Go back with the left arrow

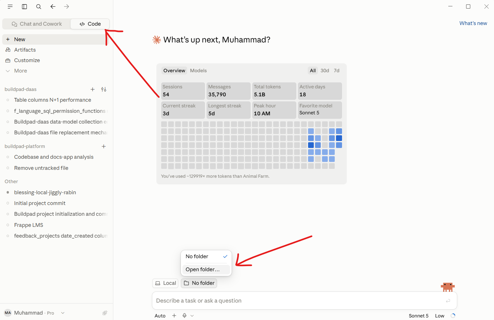coord(53,7)
